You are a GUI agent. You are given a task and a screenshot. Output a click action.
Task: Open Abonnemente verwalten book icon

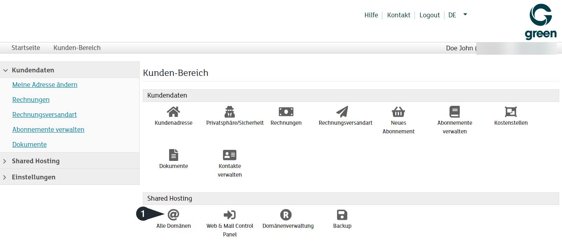(x=455, y=112)
